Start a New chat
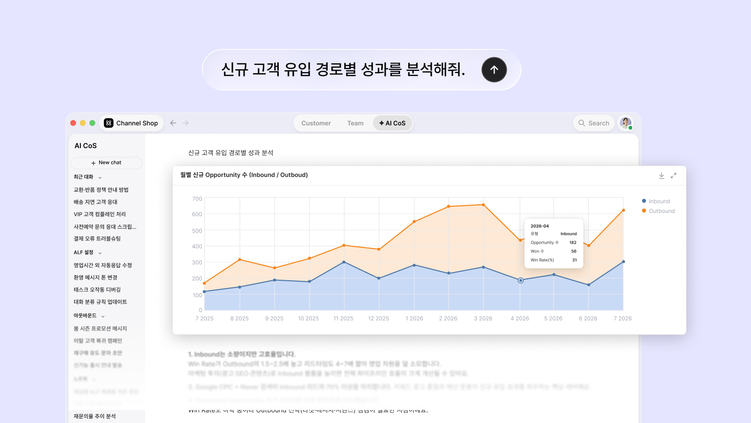The width and height of the screenshot is (751, 423). (106, 163)
